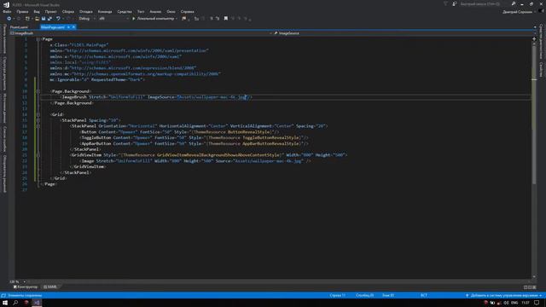Open the Тест menu
The image size is (546, 307).
pos(141,11)
